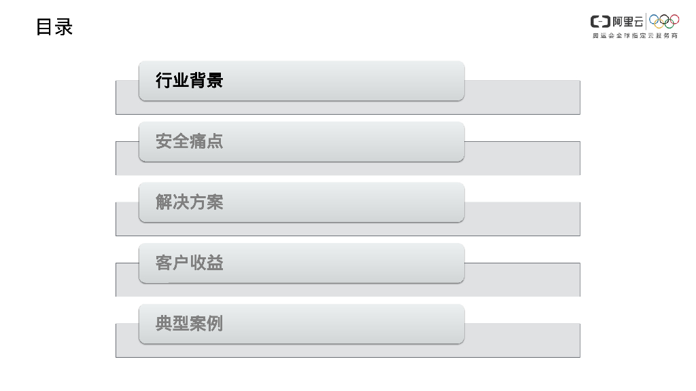Click the 阿里云 logo text

coord(627,21)
